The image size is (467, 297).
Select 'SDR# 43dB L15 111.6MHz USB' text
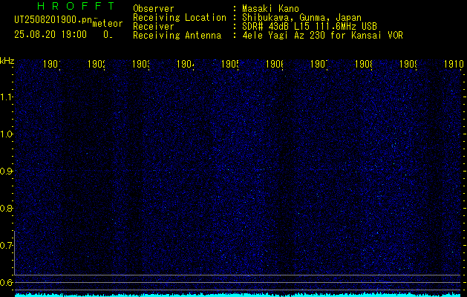(310, 27)
